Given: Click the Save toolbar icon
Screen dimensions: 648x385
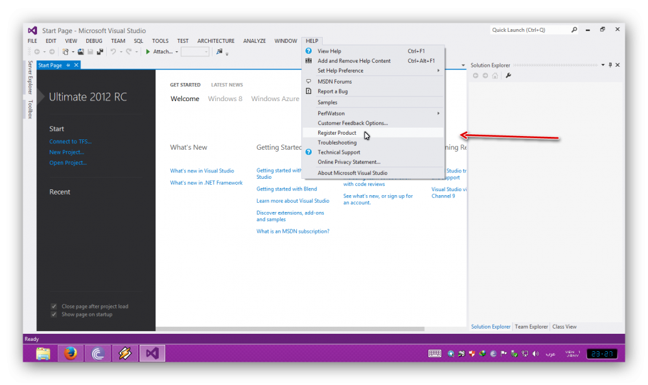Looking at the screenshot, I should point(91,52).
